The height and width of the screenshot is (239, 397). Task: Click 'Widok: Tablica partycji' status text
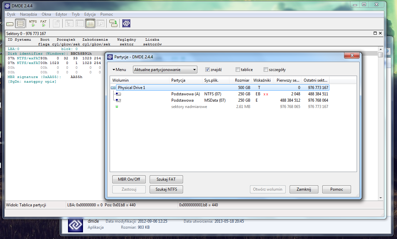(x=26, y=205)
